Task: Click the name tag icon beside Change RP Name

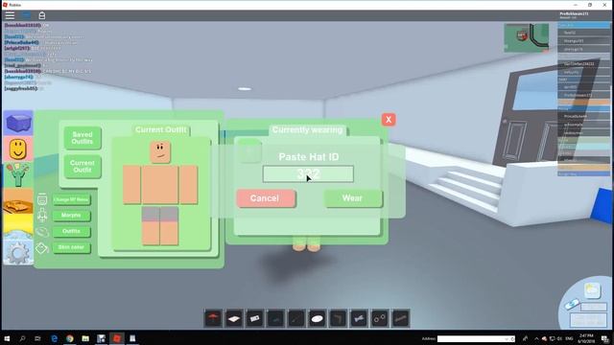Action: (42, 199)
